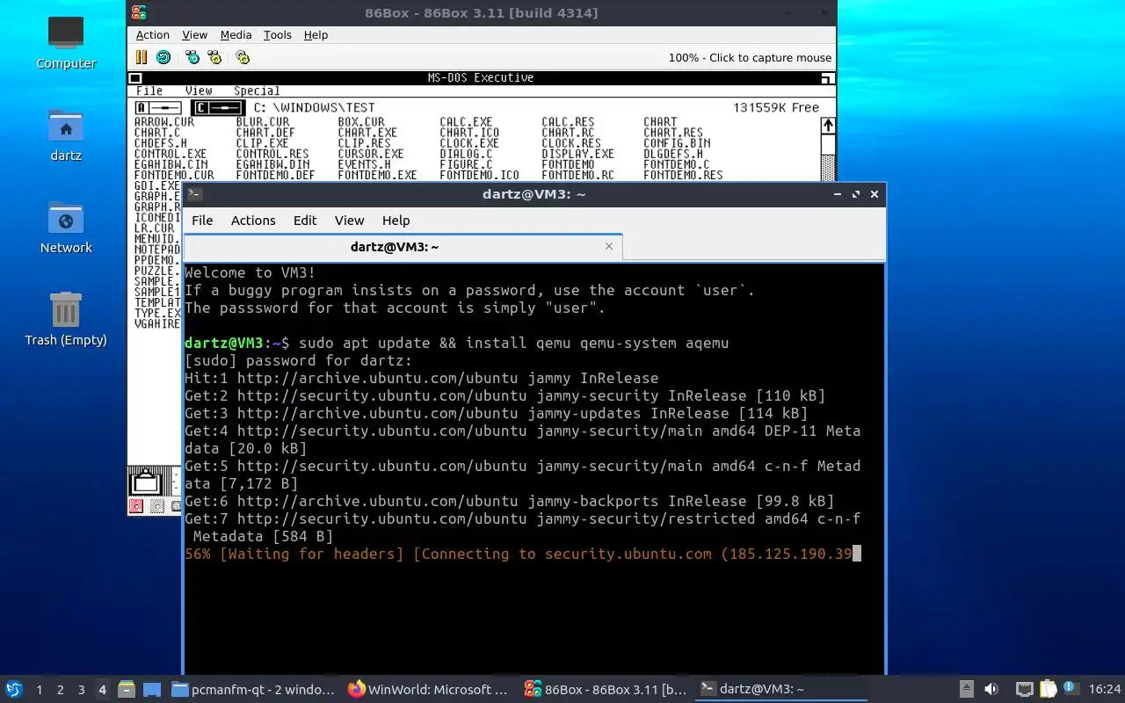This screenshot has height=703, width=1125.
Task: Open the File menu in MS-DOS Executive
Action: (x=149, y=91)
